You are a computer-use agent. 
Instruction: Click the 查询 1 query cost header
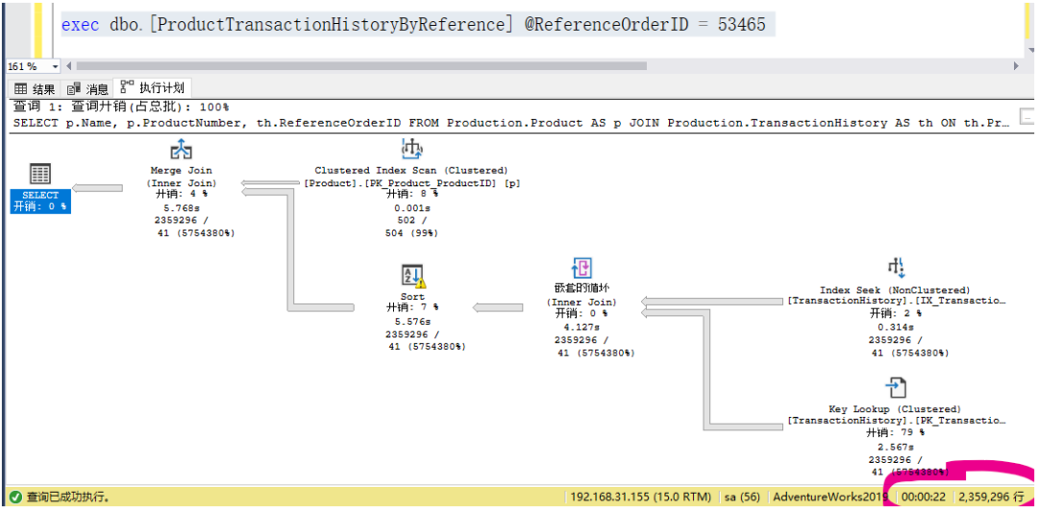click(x=120, y=107)
